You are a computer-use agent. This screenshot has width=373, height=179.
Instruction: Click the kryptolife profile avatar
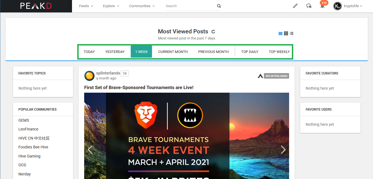(x=338, y=6)
